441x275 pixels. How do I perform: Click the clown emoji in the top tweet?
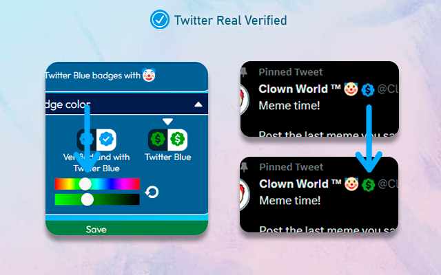click(351, 89)
